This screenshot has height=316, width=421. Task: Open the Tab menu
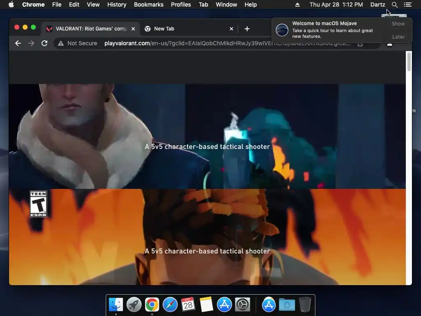click(x=204, y=5)
